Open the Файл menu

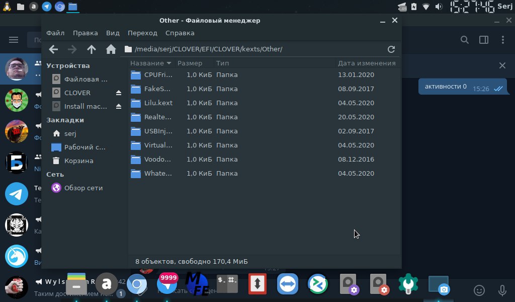[x=55, y=33]
